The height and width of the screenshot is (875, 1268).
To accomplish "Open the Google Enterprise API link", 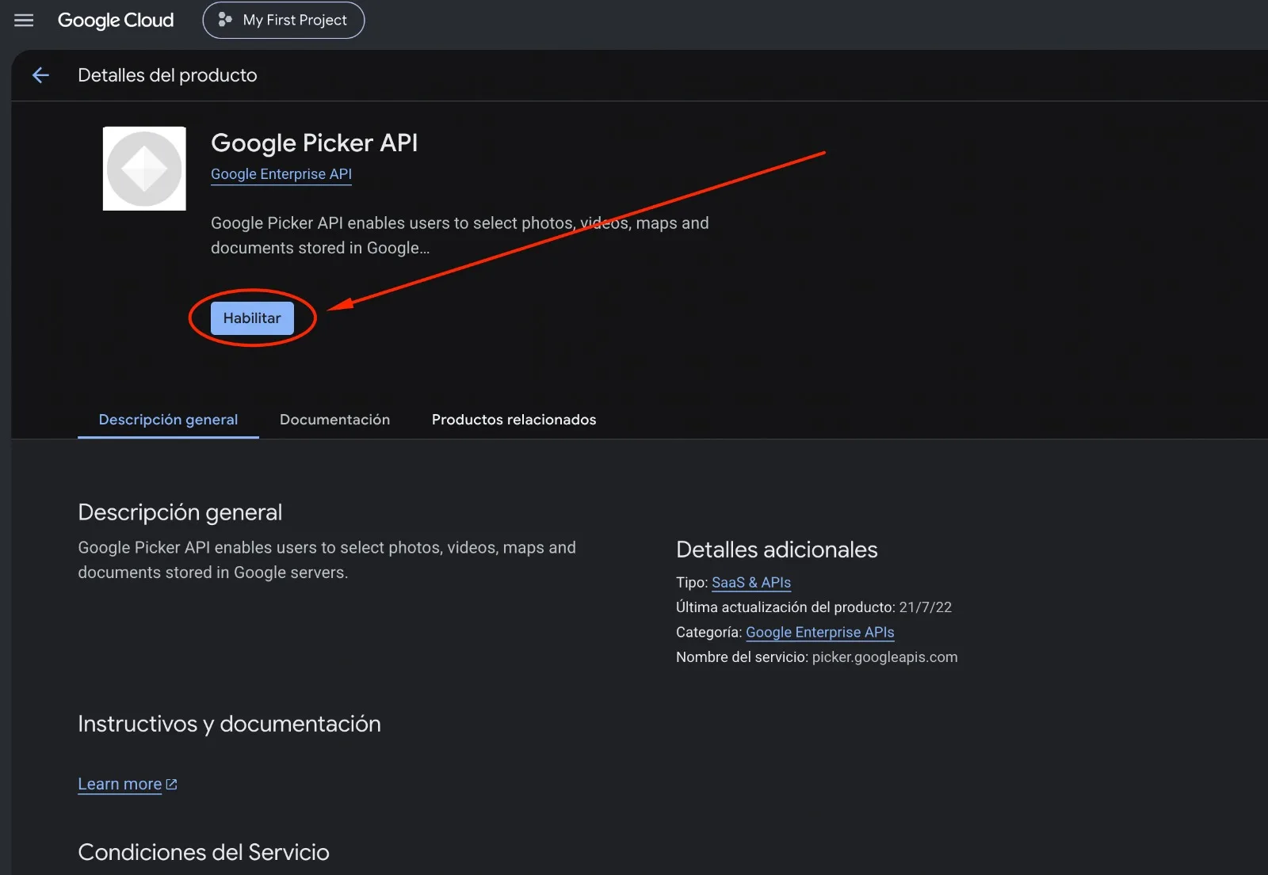I will point(281,174).
